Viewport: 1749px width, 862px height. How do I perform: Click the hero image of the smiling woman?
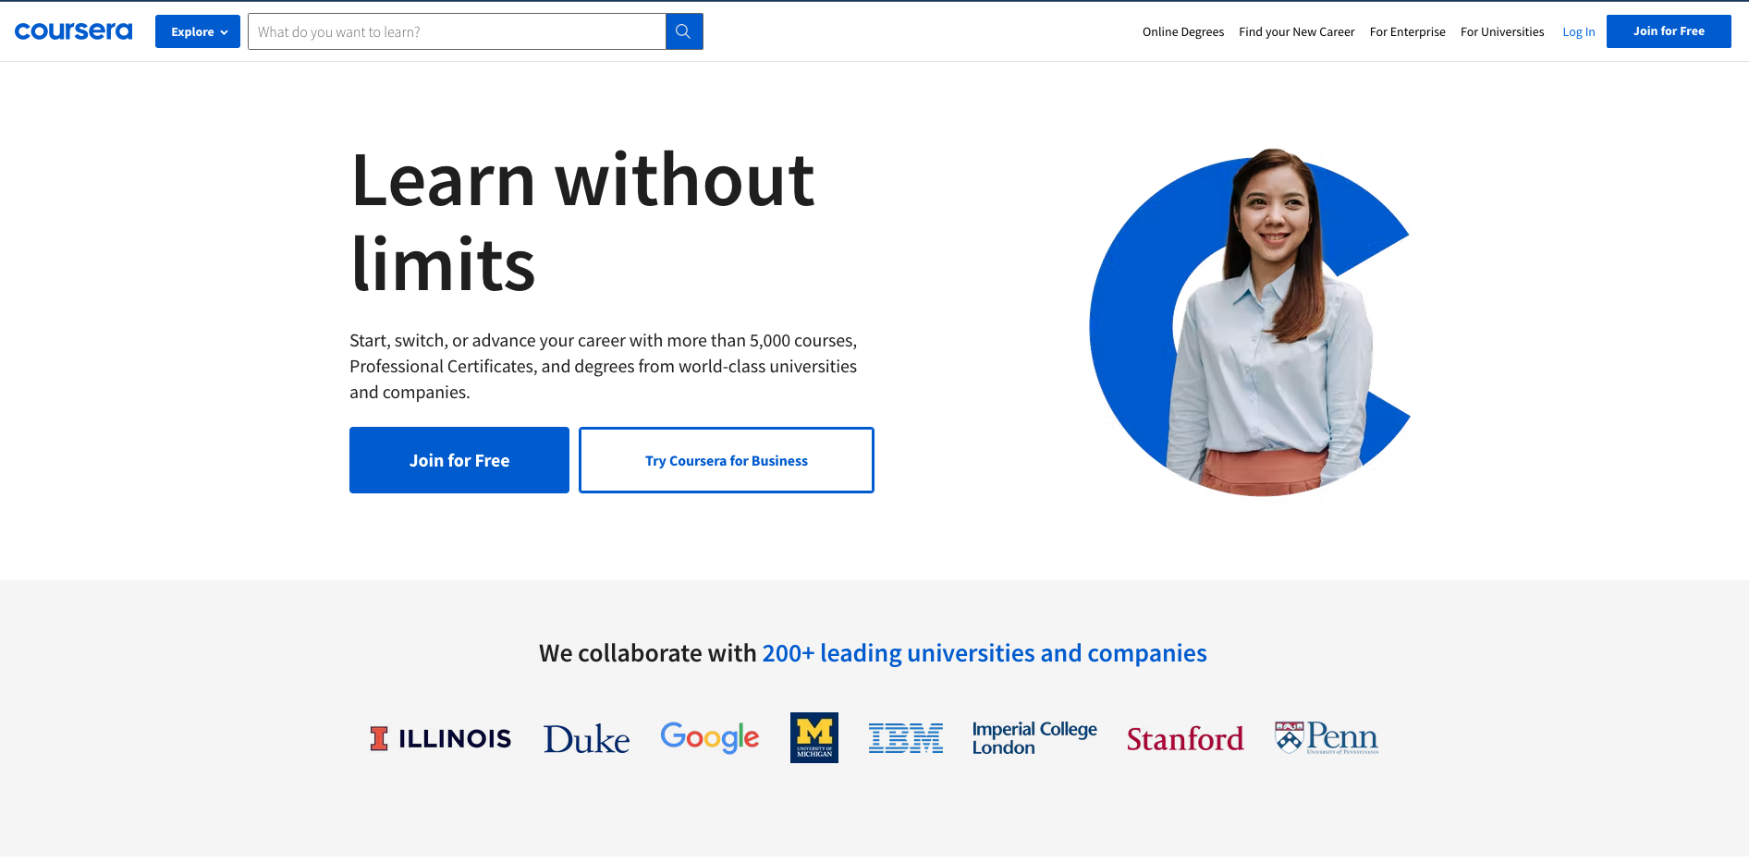pyautogui.click(x=1251, y=322)
